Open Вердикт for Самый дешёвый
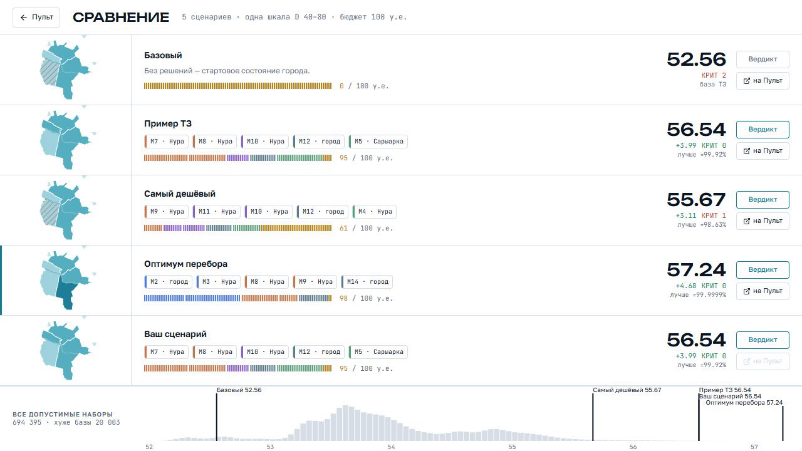Viewport: 802px width, 451px height. tap(763, 200)
